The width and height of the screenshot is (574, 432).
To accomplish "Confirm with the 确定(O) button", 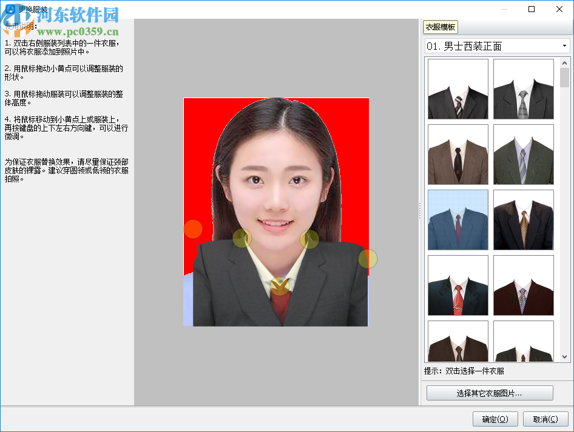I will pyautogui.click(x=495, y=419).
